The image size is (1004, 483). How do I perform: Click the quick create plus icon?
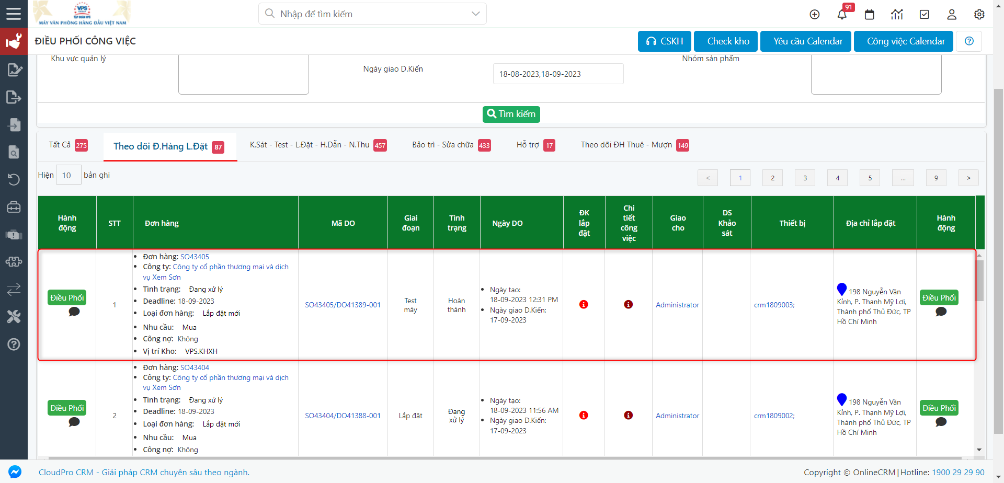[x=815, y=14]
